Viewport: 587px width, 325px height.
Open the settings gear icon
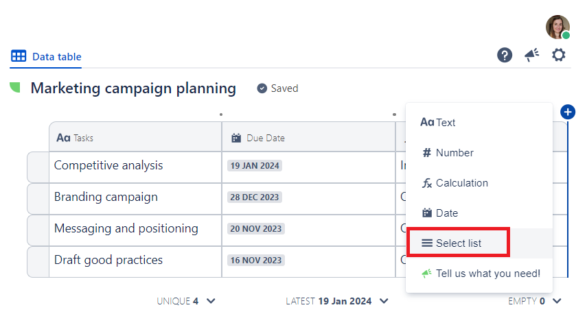[x=559, y=56]
